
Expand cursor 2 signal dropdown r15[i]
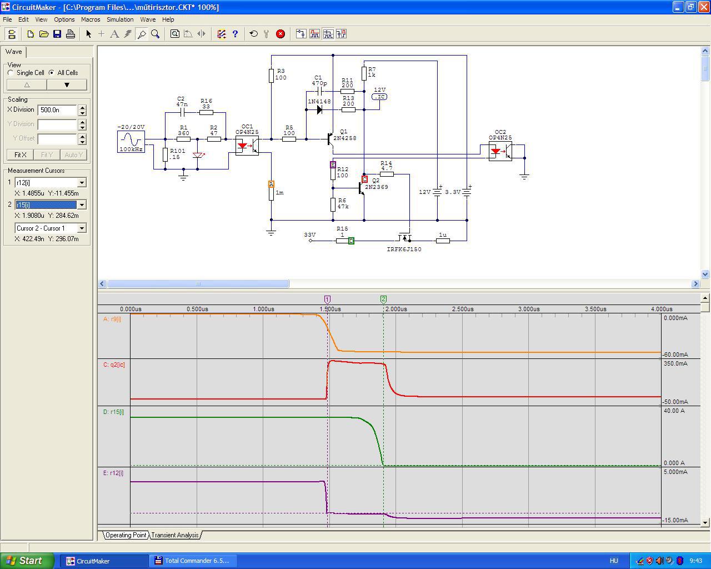click(x=82, y=205)
